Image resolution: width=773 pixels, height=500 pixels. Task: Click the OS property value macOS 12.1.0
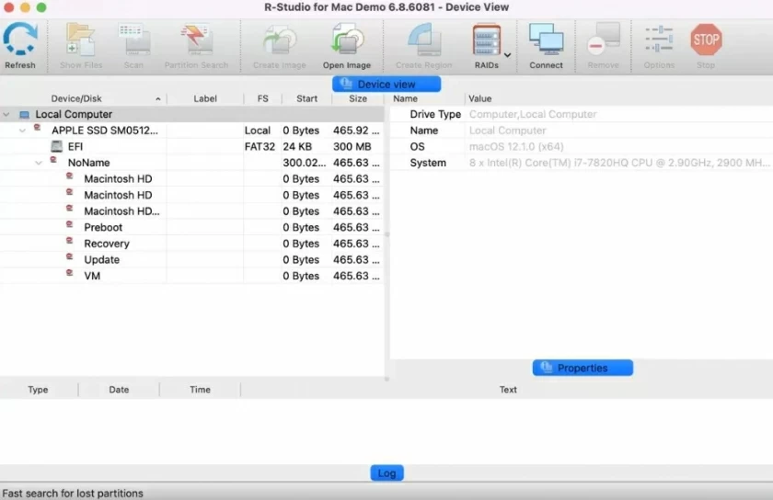516,147
